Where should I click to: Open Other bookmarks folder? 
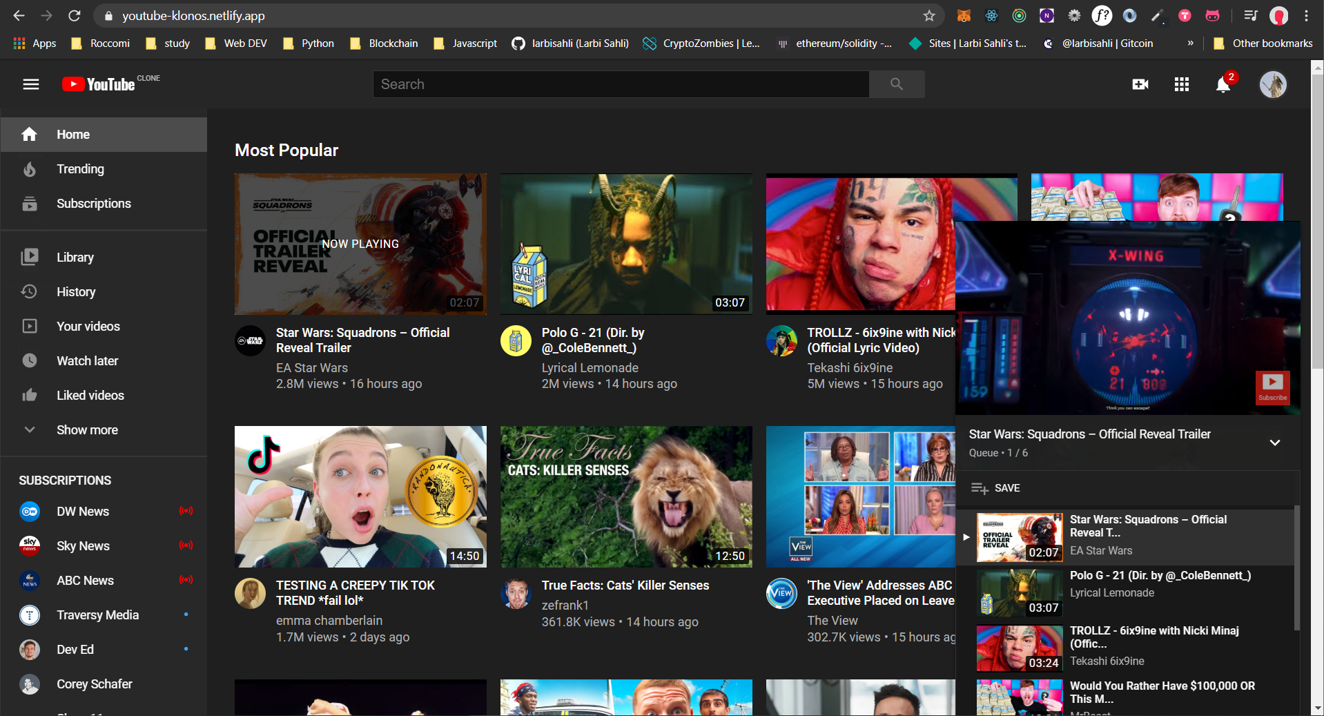1263,43
